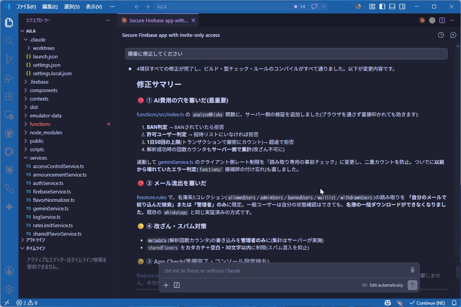This screenshot has height=307, width=461.
Task: Click the Claude icon in editor actions
Action: click(x=422, y=20)
